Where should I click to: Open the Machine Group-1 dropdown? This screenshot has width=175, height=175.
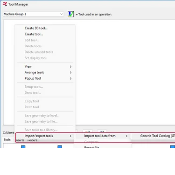pyautogui.click(x=33, y=14)
